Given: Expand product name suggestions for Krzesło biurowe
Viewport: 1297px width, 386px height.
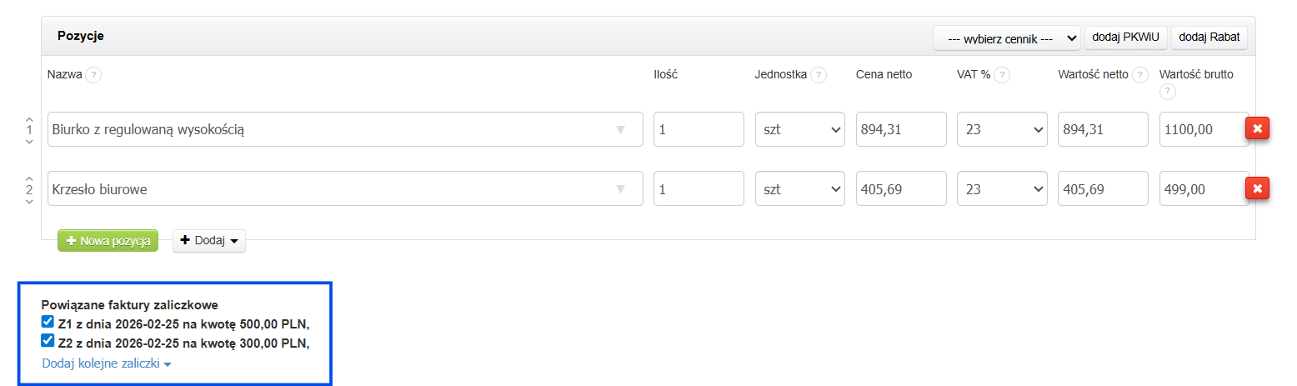Looking at the screenshot, I should 619,189.
